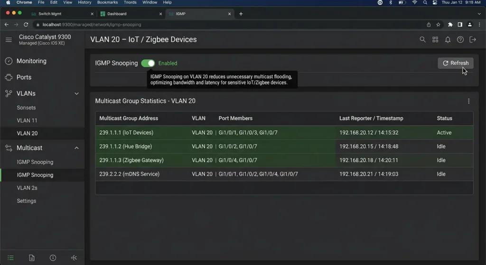The width and height of the screenshot is (486, 265).
Task: Open Monitoring in sidebar
Action: pyautogui.click(x=31, y=61)
